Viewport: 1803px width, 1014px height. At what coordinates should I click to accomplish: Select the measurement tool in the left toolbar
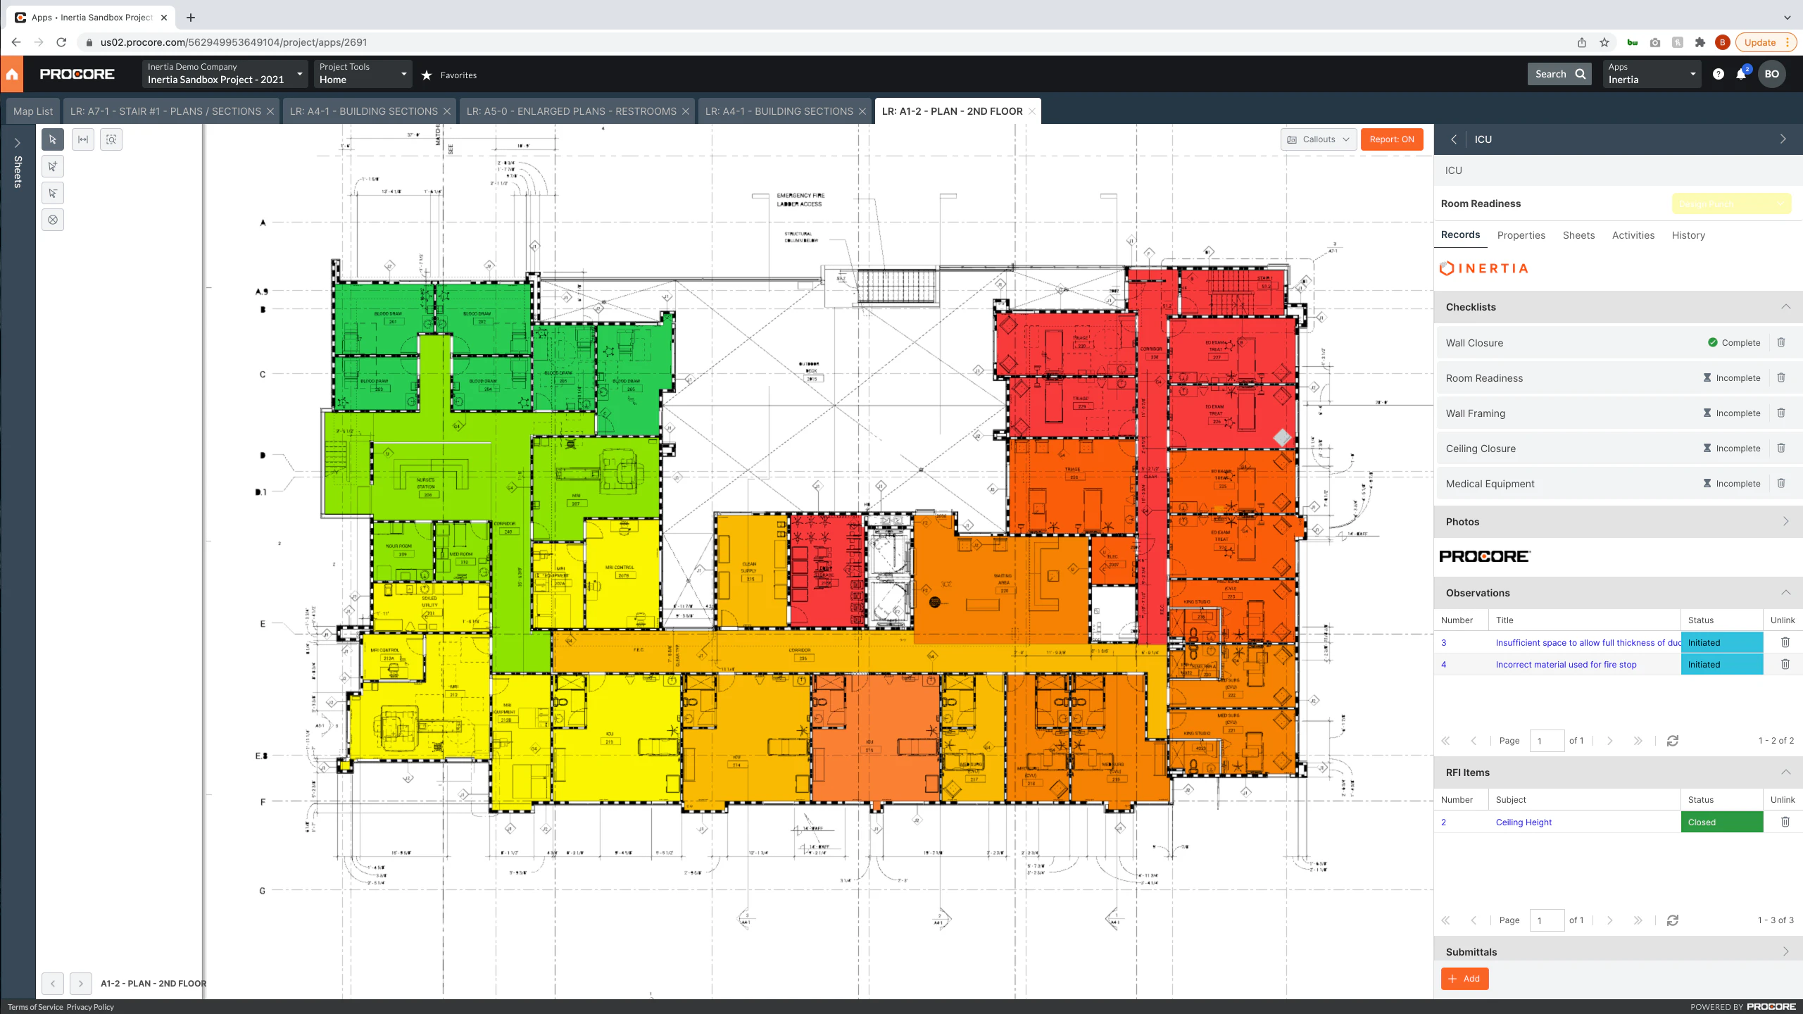click(82, 139)
